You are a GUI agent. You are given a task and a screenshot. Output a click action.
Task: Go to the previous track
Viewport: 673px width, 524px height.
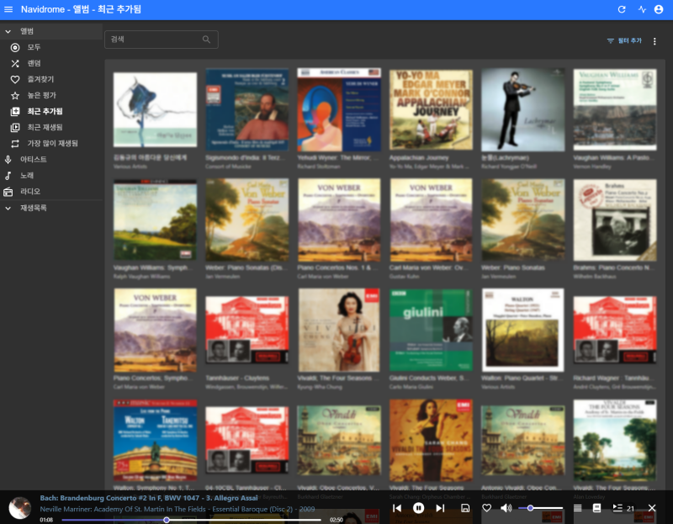click(397, 508)
